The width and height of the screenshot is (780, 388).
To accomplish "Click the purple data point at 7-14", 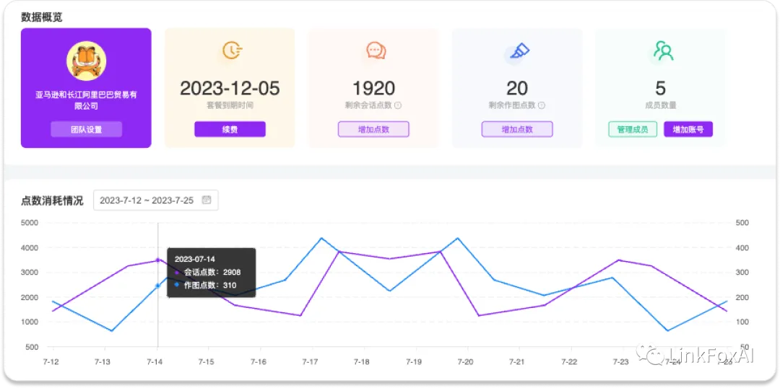I will point(157,260).
